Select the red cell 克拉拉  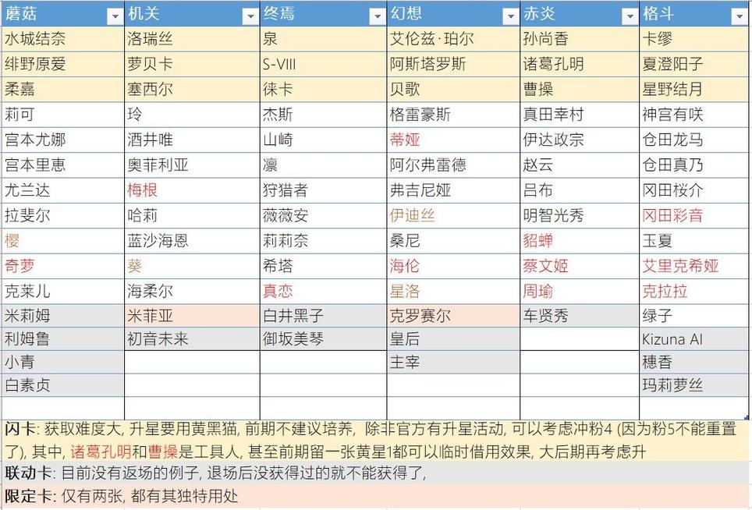[x=695, y=291]
